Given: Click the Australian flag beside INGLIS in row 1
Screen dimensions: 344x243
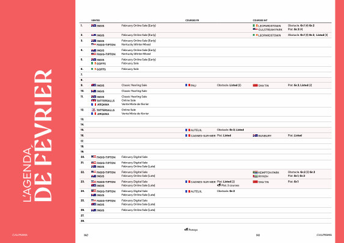Looking at the screenshot, I should pos(94,26).
